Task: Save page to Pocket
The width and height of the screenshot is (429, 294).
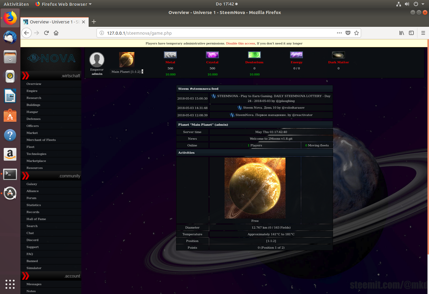Action: 348,33
